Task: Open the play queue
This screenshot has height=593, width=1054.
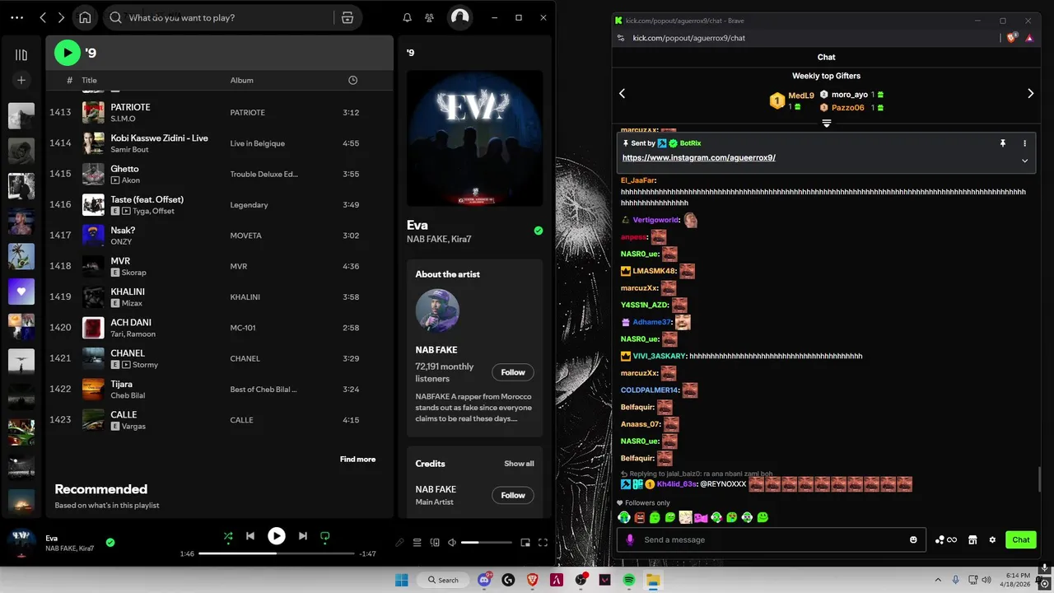Action: click(x=417, y=543)
